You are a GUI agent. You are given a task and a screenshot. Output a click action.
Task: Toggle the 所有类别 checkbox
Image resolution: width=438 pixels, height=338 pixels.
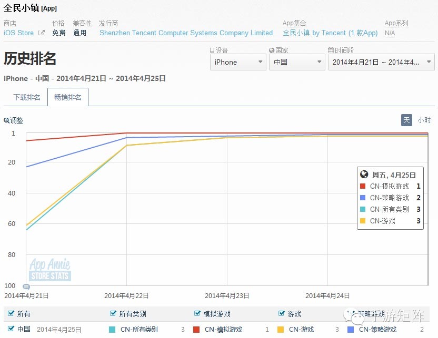pos(113,313)
